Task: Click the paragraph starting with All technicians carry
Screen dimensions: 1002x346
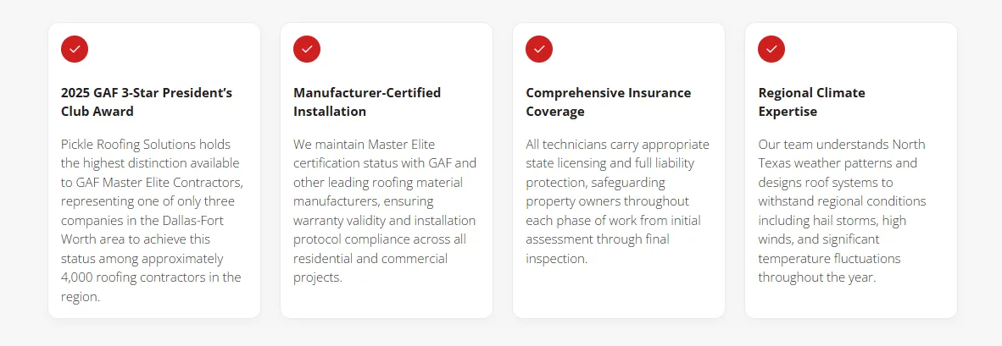Action: pos(617,201)
